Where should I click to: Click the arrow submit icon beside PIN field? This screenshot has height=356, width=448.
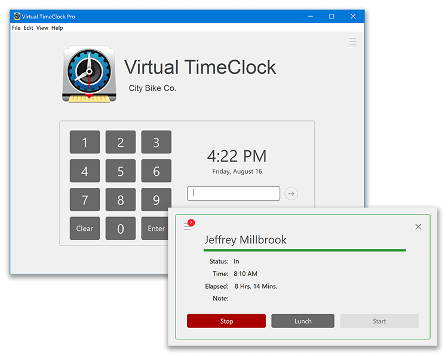coord(291,194)
